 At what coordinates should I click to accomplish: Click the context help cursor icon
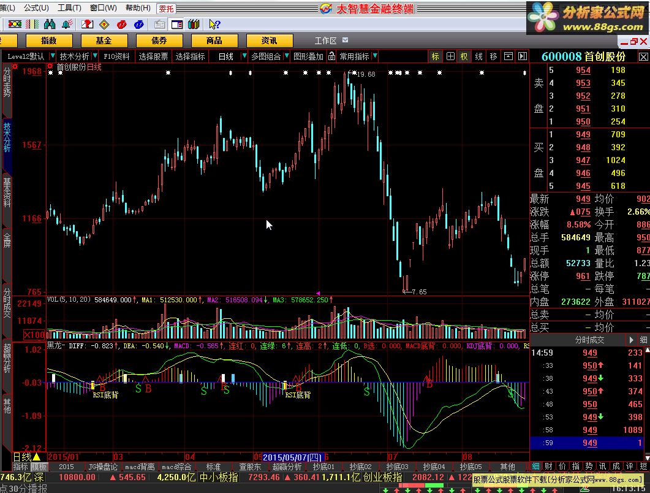pyautogui.click(x=214, y=25)
